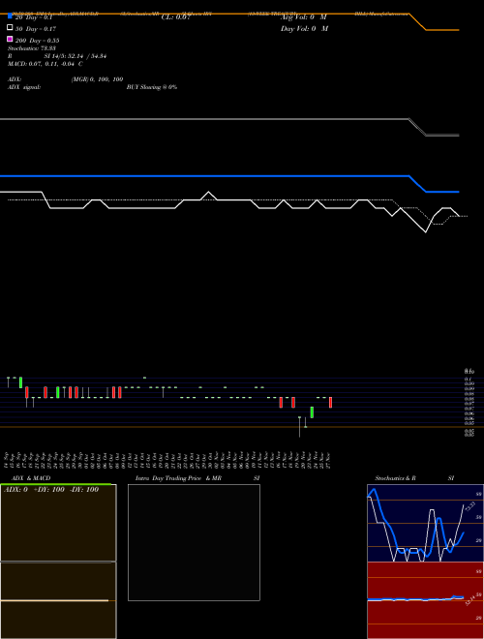The image size is (484, 639).
Task: Select the 'Avg Vol: 0 M' text
Action: (x=303, y=17)
